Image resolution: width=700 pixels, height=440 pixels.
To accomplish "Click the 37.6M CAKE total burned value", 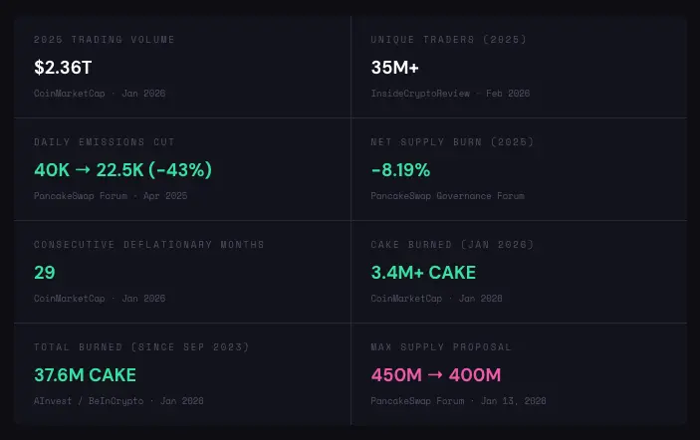I will pyautogui.click(x=85, y=375).
